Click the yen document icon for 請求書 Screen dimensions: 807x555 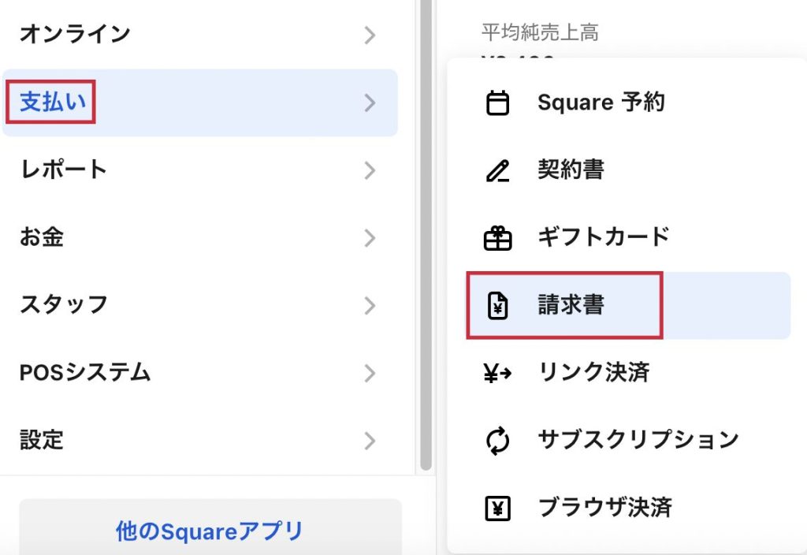coord(497,305)
